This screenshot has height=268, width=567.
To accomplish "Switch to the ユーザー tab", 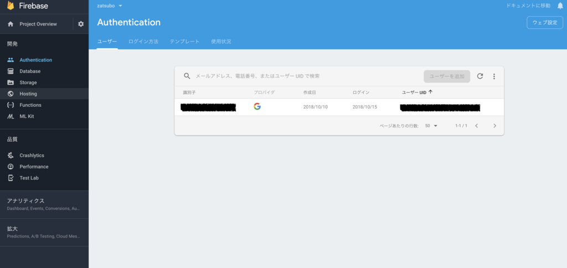I will [x=107, y=42].
